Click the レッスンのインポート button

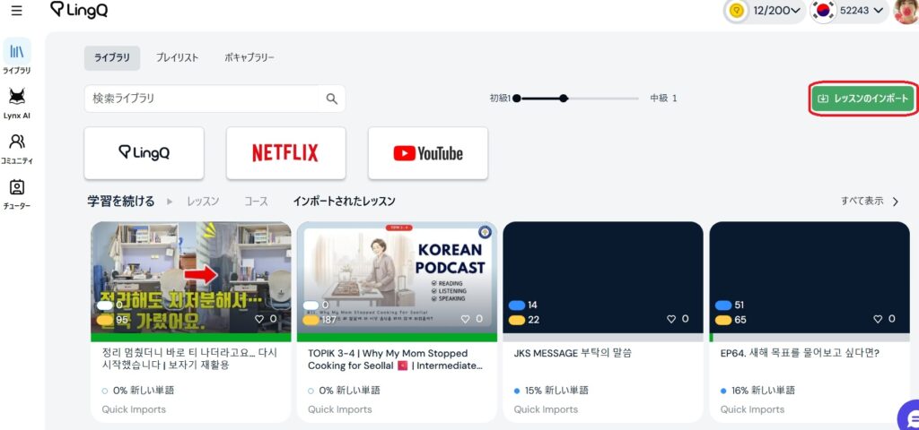point(862,99)
